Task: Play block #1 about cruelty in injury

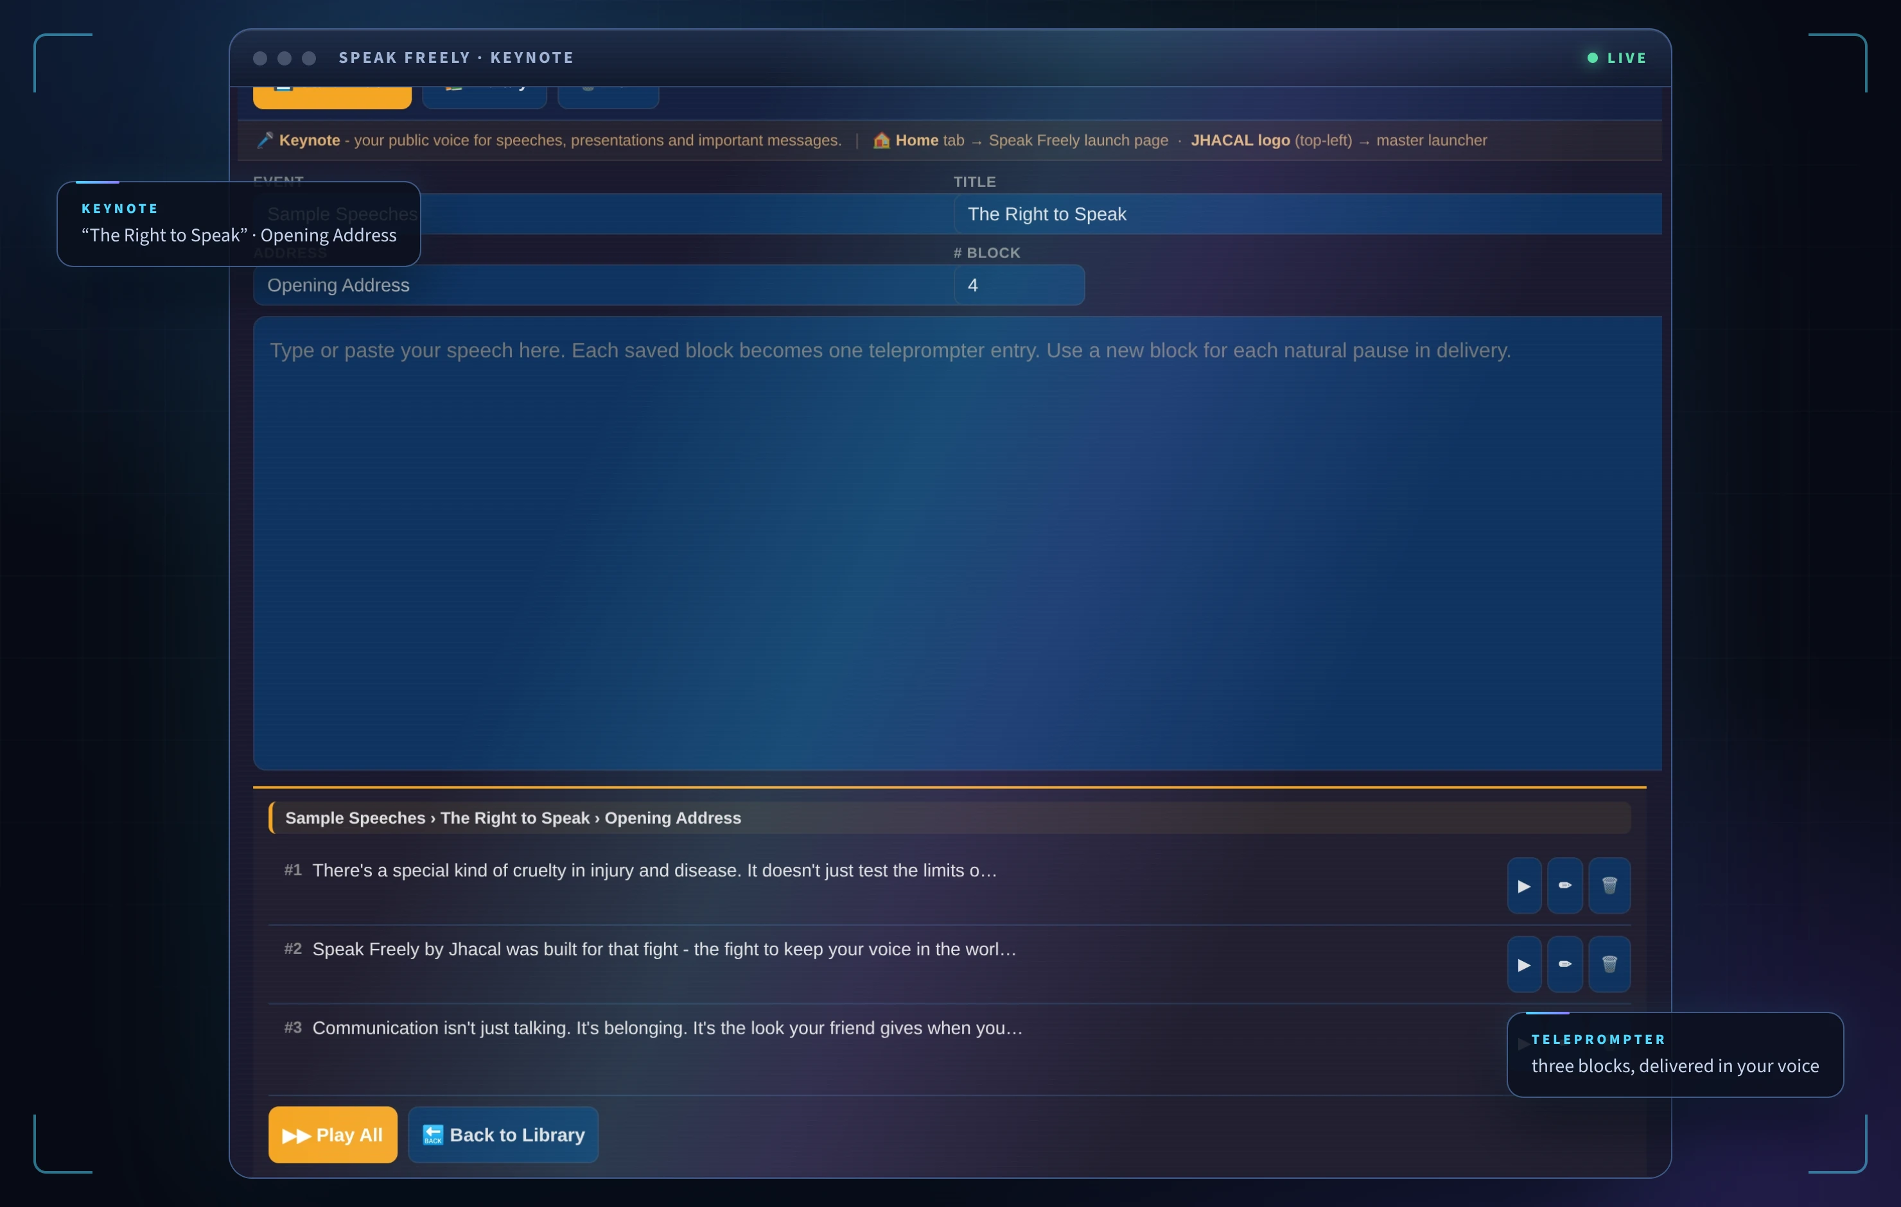Action: click(x=1523, y=886)
